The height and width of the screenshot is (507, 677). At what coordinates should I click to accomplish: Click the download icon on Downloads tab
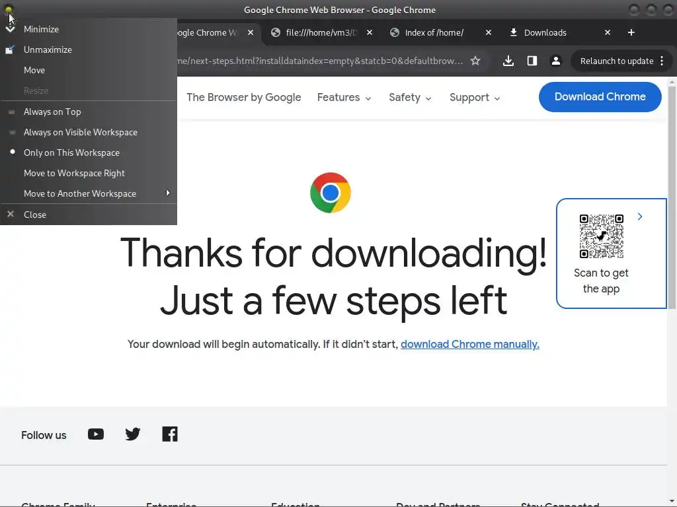click(514, 33)
